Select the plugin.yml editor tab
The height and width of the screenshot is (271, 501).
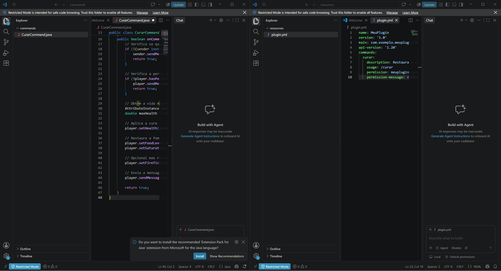point(385,20)
